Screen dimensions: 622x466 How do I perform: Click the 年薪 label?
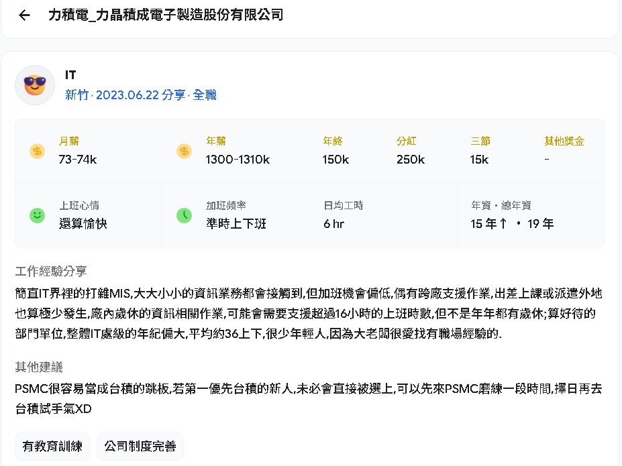(x=216, y=141)
